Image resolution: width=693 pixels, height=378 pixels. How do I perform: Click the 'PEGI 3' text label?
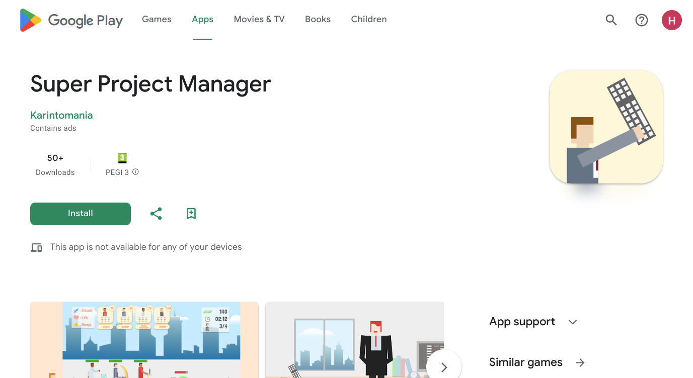[117, 172]
